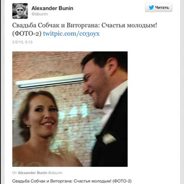This screenshot has width=184, height=184.
Task: Click @abunin handle in photo credit line
Action: point(55,173)
